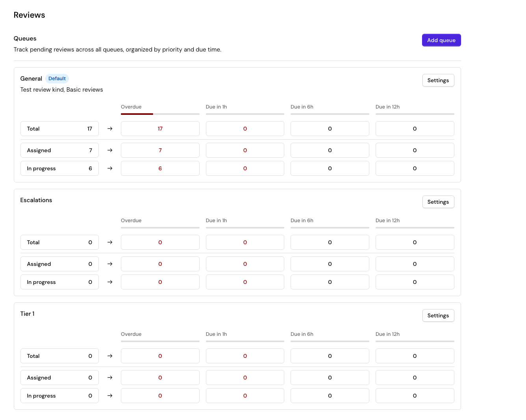Screen dimensions: 526x420
Task: Open Settings for the General queue
Action: pyautogui.click(x=438, y=80)
